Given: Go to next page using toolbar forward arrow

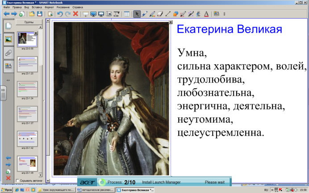Looking at the screenshot, I should (14, 14).
